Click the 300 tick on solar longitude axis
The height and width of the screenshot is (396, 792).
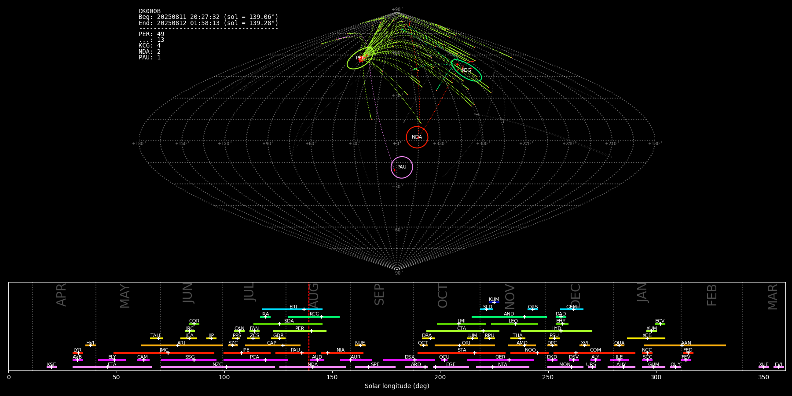pos(656,377)
